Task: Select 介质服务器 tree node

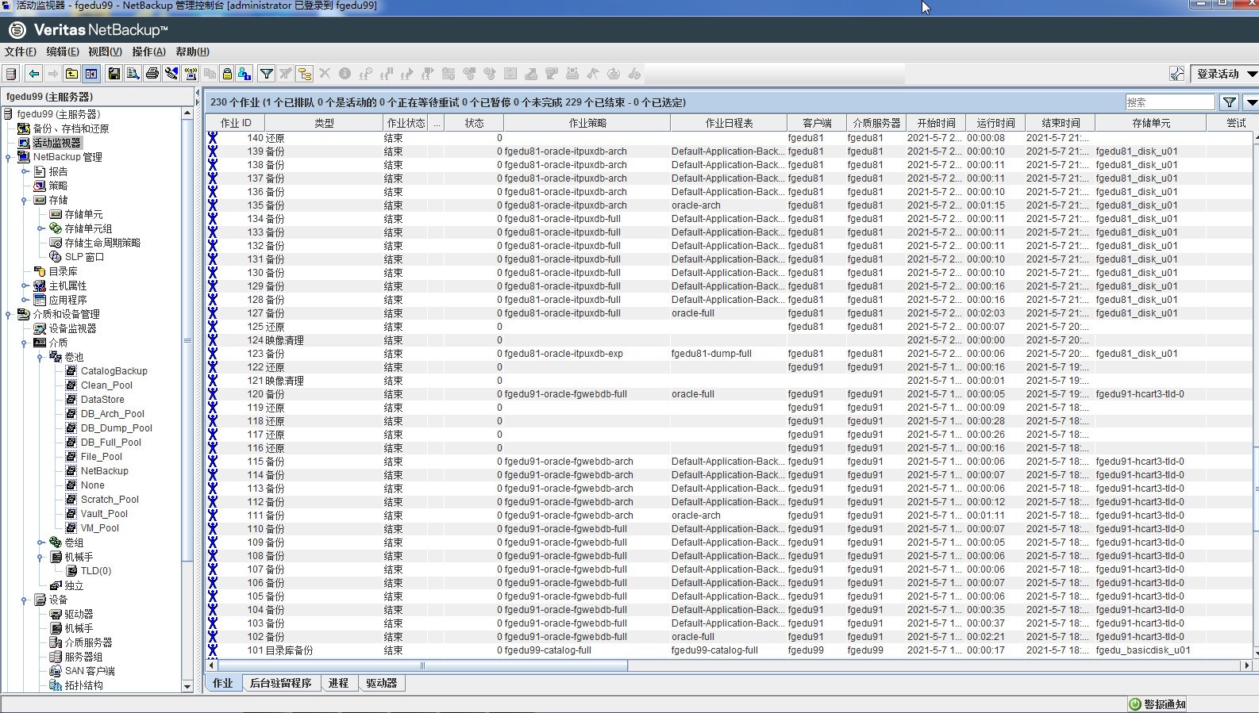Action: pyautogui.click(x=88, y=642)
